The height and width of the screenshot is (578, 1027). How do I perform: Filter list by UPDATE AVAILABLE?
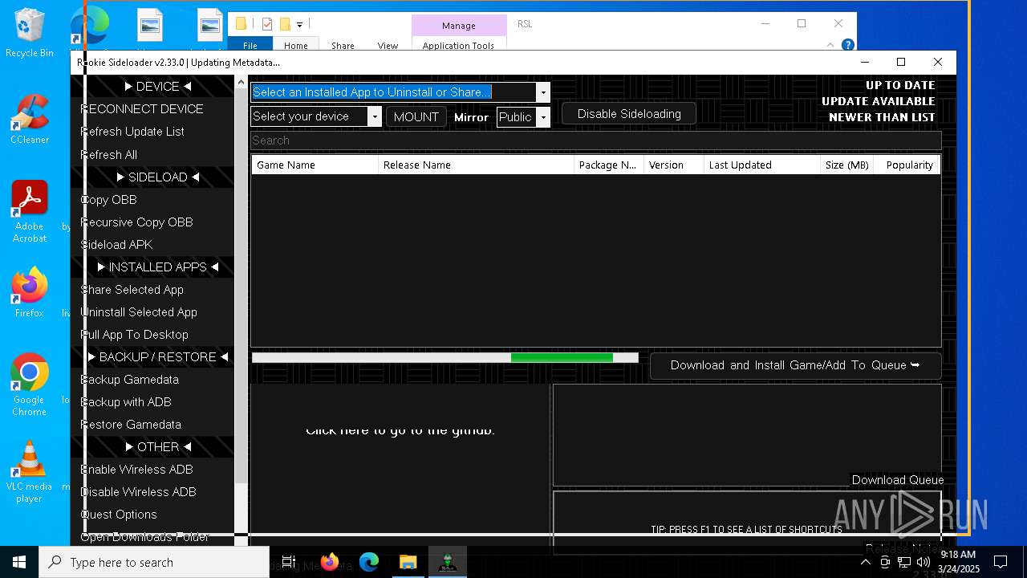tap(879, 101)
